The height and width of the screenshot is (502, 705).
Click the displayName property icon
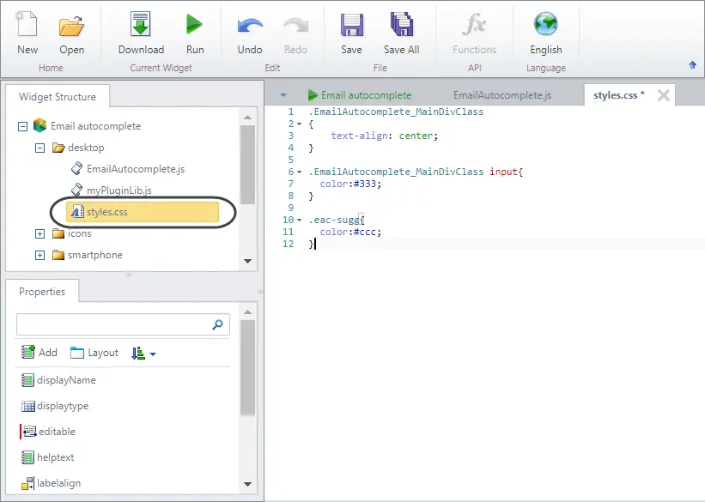click(27, 380)
